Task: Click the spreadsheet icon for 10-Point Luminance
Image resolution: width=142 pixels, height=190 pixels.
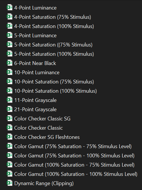Action: 10,72
